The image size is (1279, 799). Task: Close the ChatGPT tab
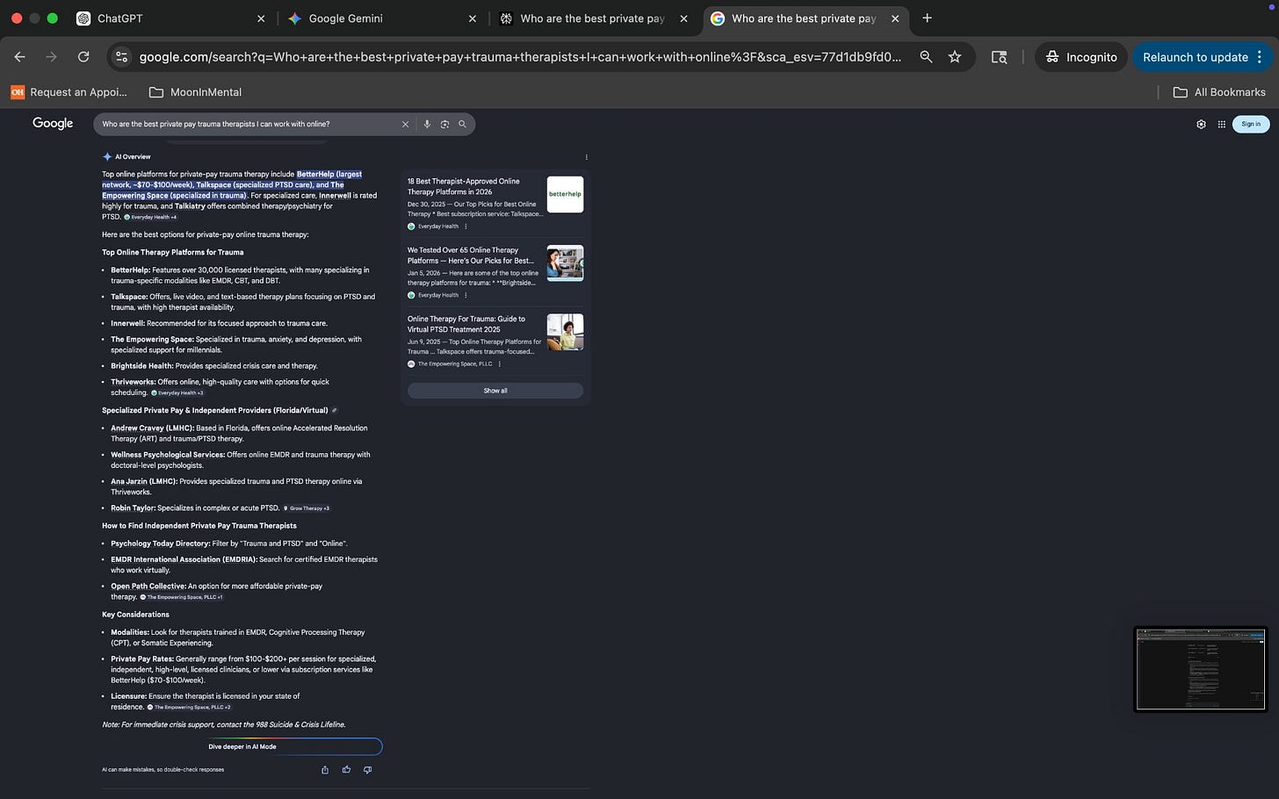pos(261,18)
